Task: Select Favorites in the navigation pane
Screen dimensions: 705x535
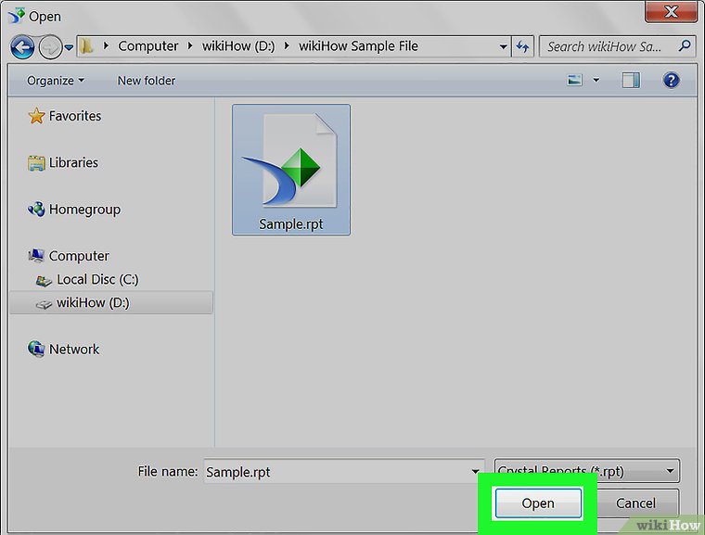Action: click(74, 116)
